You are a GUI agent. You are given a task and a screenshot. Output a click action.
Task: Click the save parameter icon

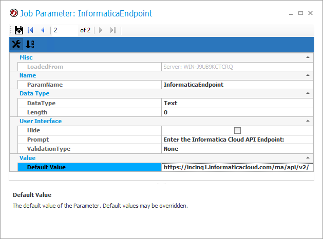pos(18,30)
